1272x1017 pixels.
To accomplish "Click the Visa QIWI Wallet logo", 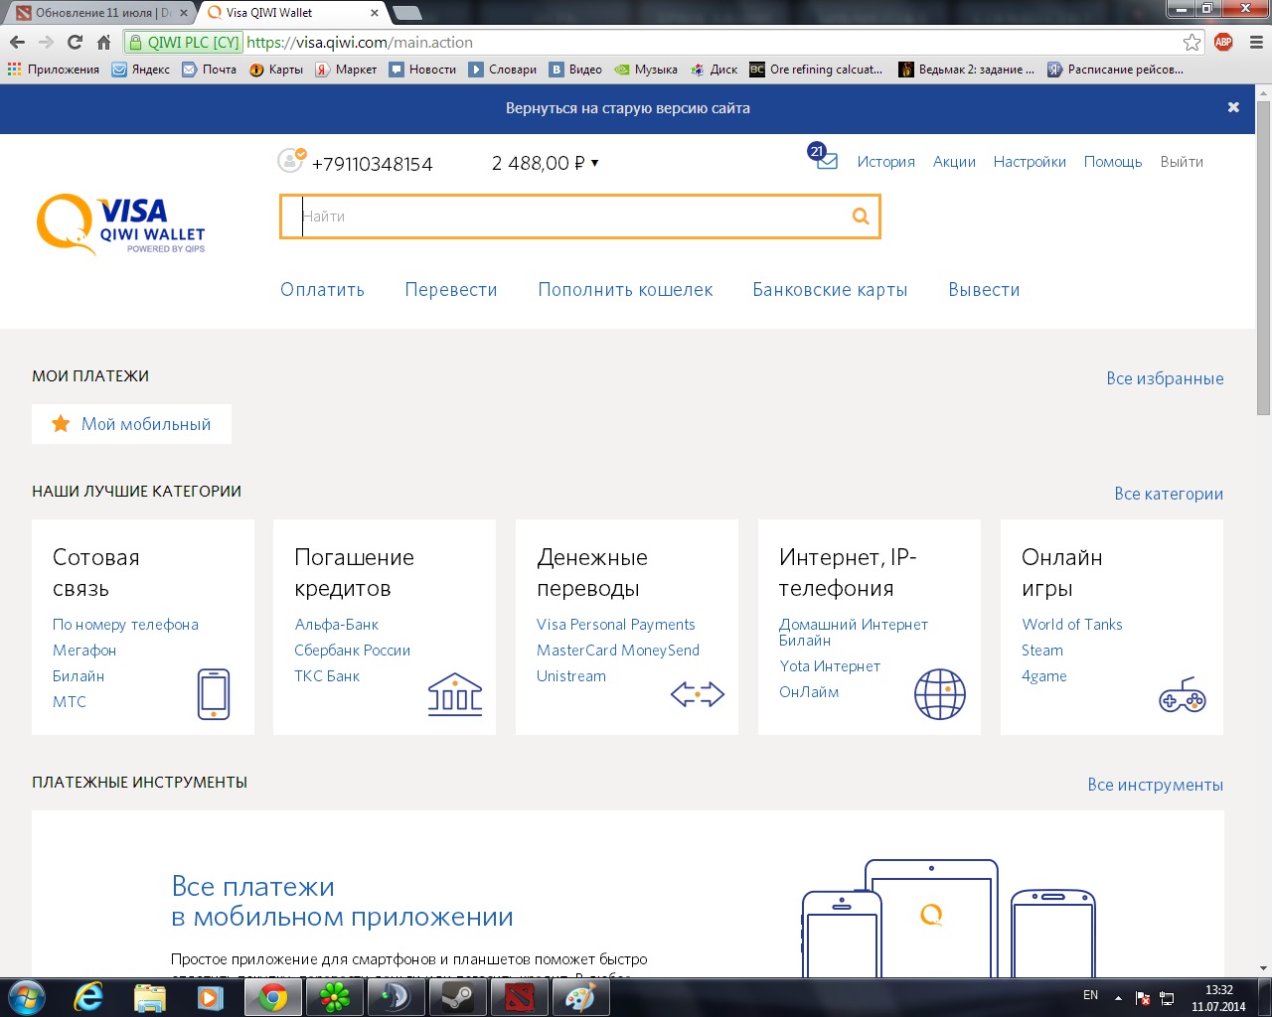I will tap(121, 224).
